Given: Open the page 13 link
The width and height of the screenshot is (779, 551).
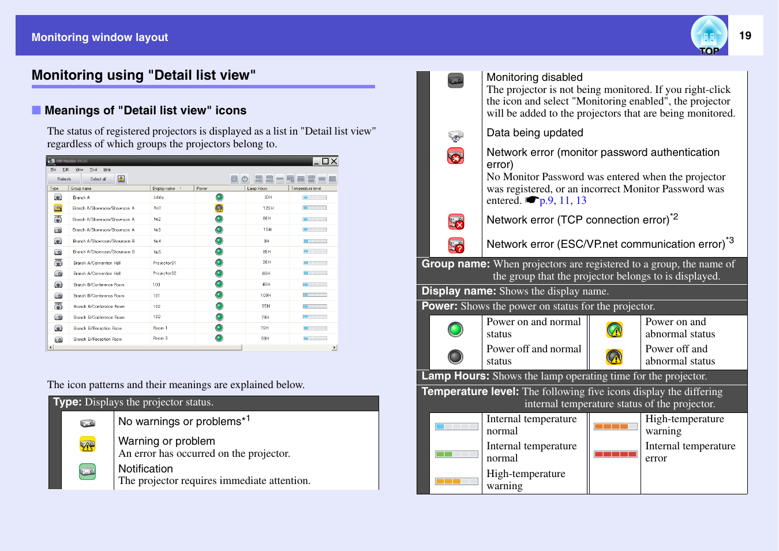Looking at the screenshot, I should [x=581, y=201].
